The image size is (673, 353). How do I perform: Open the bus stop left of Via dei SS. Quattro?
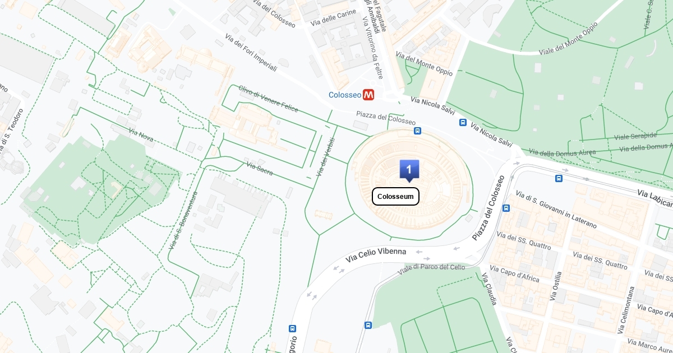point(506,208)
